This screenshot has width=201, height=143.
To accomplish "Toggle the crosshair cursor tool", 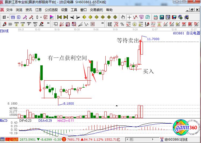I will (130, 17).
